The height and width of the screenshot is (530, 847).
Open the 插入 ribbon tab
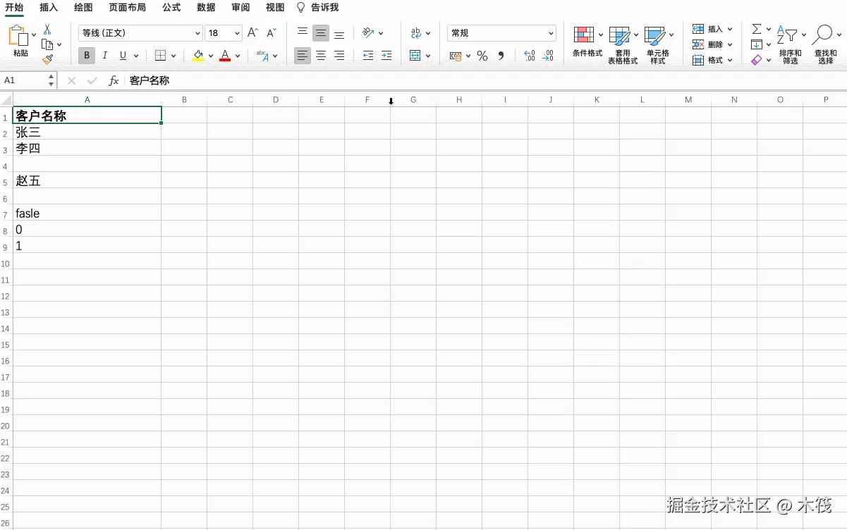[49, 8]
